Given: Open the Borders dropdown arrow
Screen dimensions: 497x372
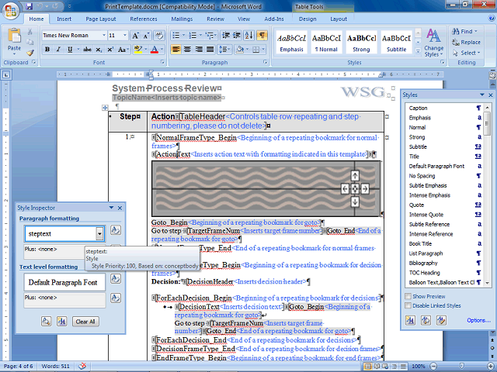Looking at the screenshot, I should [263, 50].
